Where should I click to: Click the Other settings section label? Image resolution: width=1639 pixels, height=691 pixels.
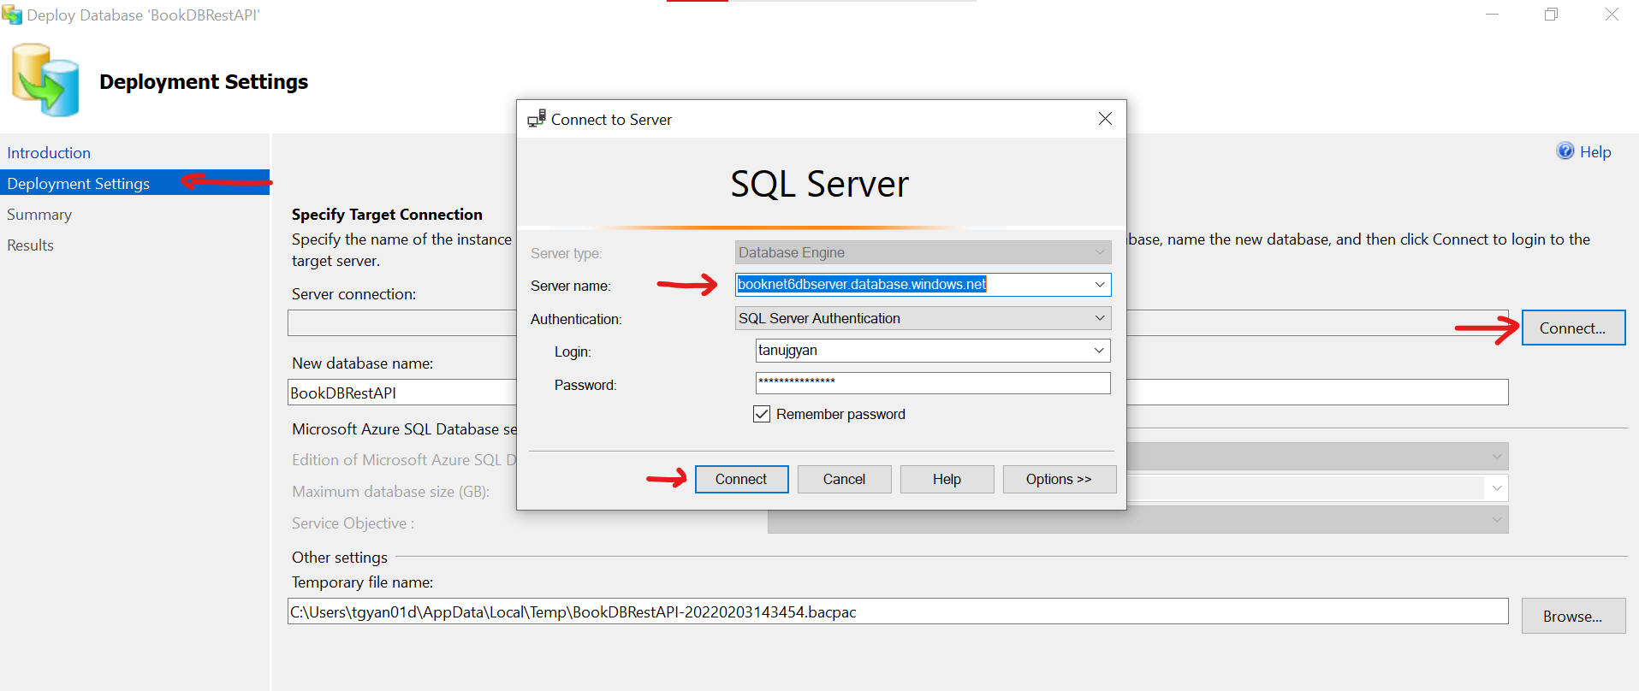tap(340, 558)
